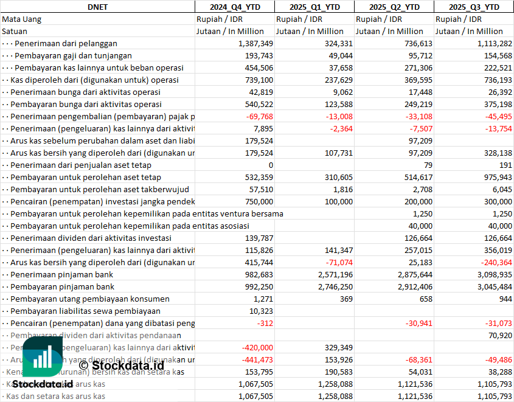Click value 329,349 in 2025_Q1 column
514x402 pixels.
tap(339, 347)
